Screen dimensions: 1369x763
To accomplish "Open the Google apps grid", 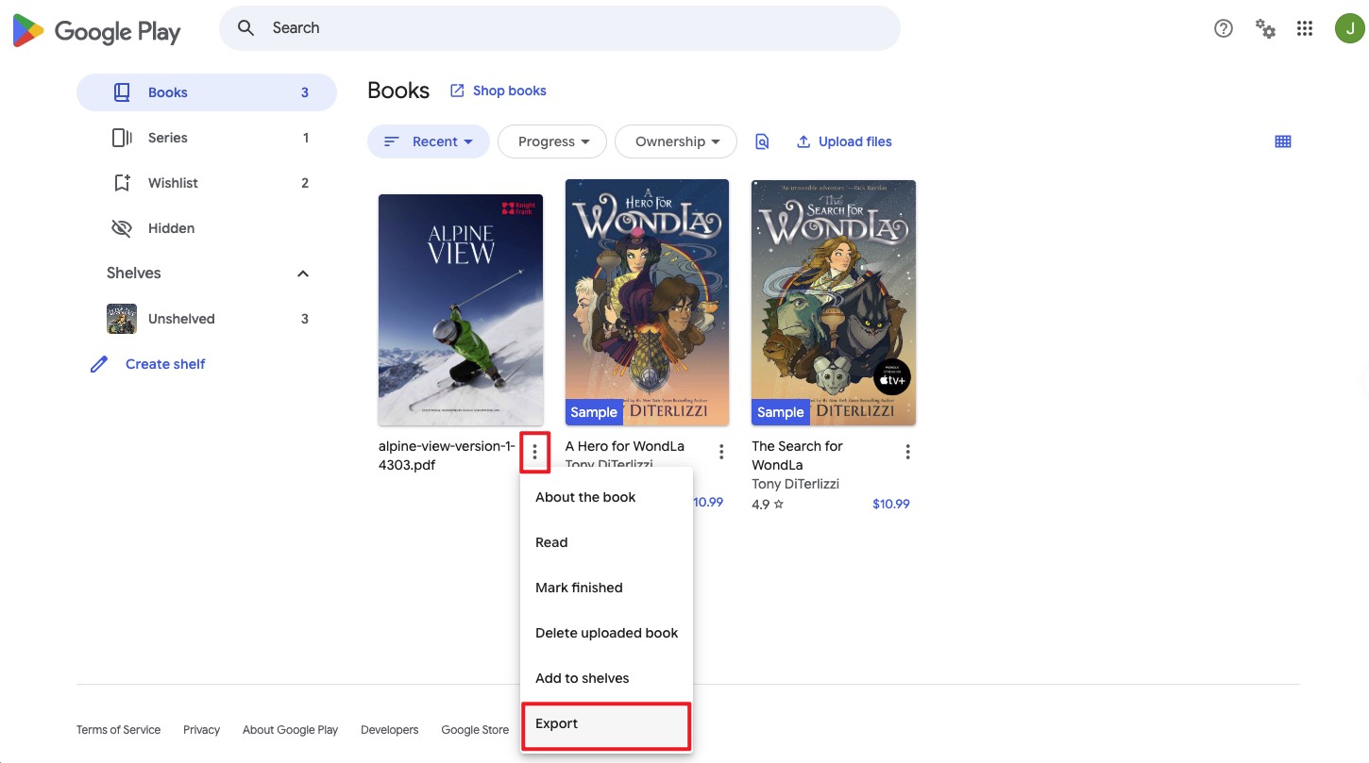I will tap(1305, 28).
